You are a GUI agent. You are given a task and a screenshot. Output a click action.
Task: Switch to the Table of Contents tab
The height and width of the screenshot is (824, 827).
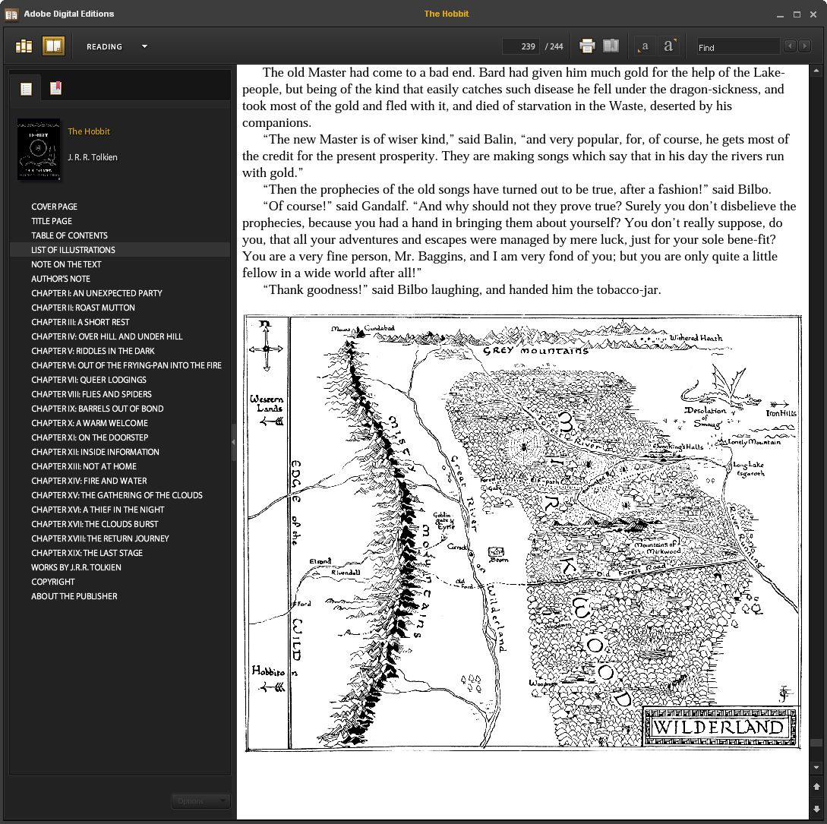tap(26, 89)
